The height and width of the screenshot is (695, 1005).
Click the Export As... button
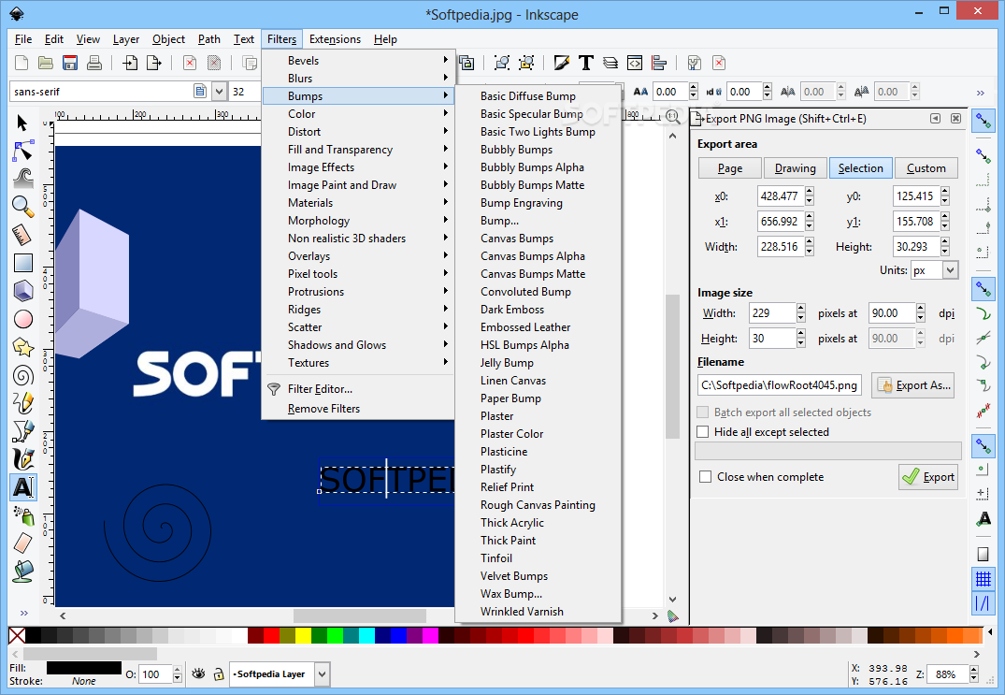(x=912, y=385)
